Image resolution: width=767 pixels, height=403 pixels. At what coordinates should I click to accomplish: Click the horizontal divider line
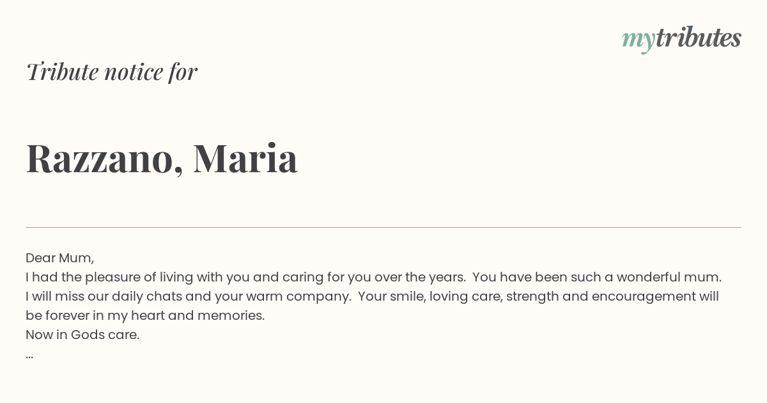click(383, 227)
